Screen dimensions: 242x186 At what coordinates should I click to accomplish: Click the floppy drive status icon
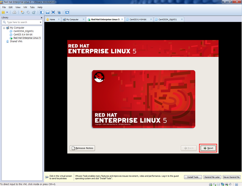tap(218, 184)
